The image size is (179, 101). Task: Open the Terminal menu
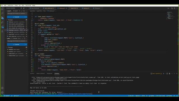[x=28, y=5]
